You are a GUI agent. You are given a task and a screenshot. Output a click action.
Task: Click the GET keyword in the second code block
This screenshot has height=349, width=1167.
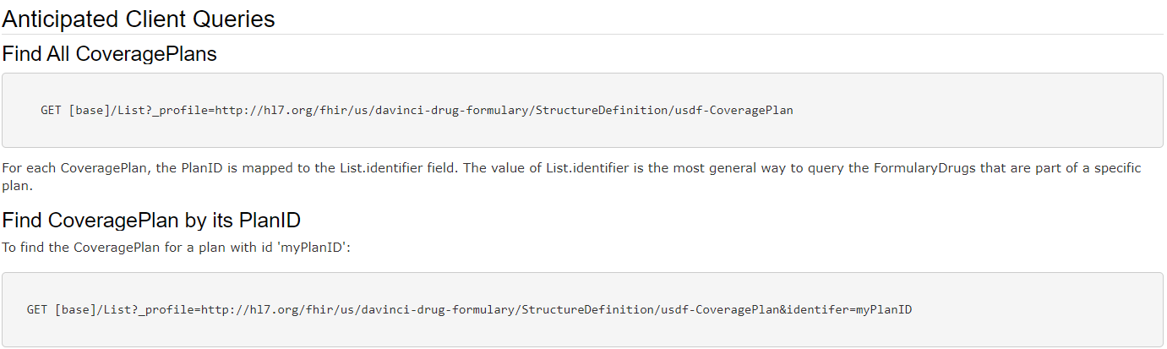pos(37,309)
